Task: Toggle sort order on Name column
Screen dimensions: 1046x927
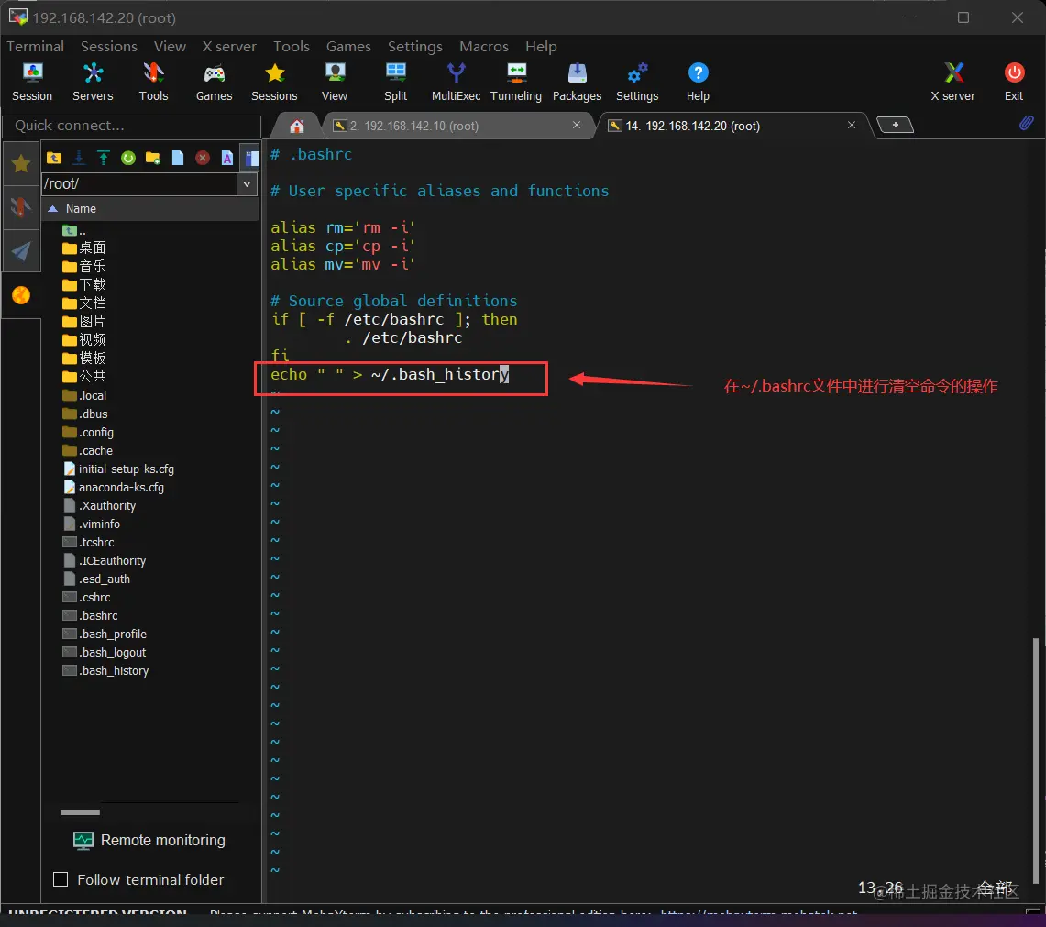Action: (81, 209)
